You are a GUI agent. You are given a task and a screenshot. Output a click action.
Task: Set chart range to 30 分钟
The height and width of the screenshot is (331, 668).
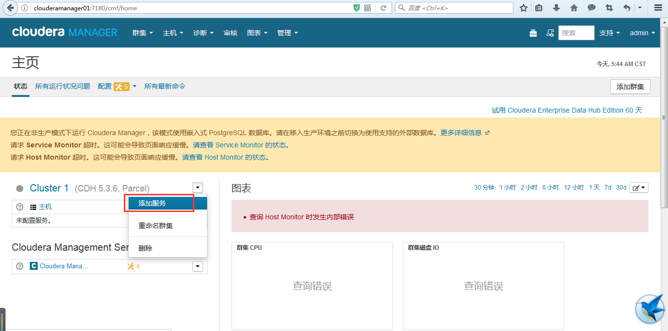pyautogui.click(x=484, y=188)
